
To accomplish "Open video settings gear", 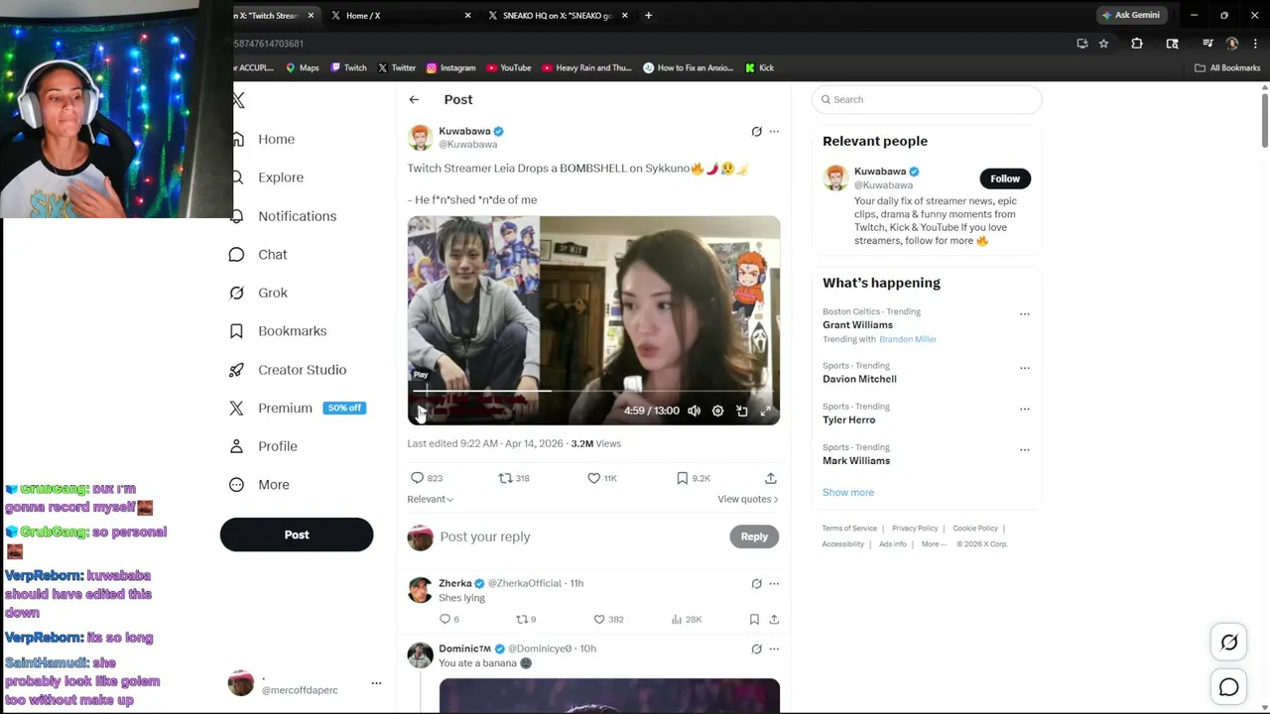I will click(x=717, y=411).
